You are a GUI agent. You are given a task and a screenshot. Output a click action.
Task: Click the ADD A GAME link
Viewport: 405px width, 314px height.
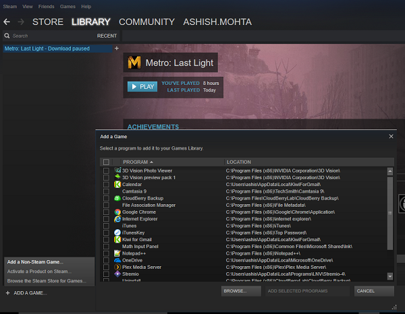click(x=30, y=293)
